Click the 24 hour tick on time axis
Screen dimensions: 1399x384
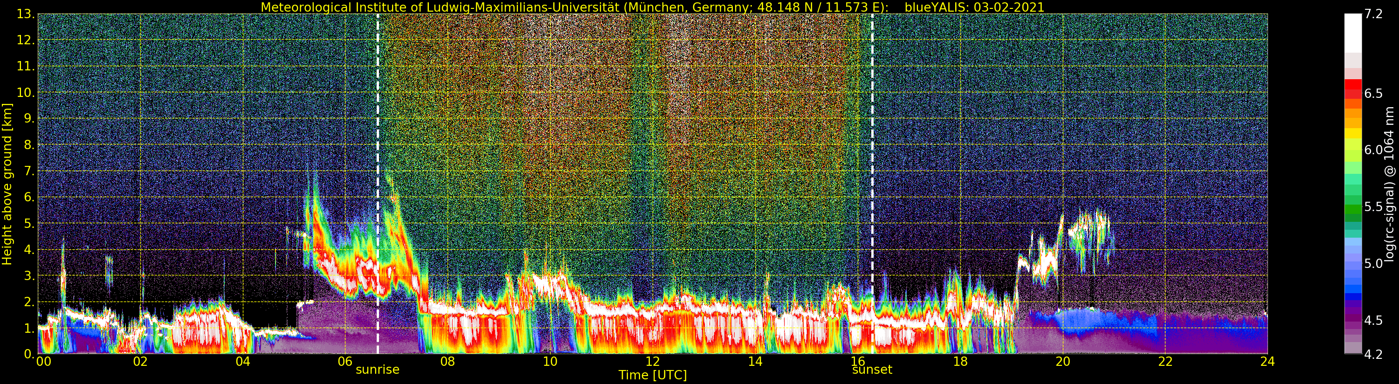point(1268,362)
